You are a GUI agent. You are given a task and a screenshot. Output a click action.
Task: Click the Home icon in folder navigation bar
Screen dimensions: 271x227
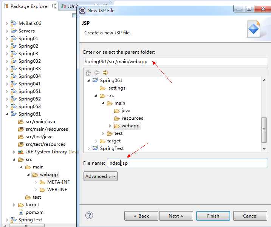click(88, 73)
